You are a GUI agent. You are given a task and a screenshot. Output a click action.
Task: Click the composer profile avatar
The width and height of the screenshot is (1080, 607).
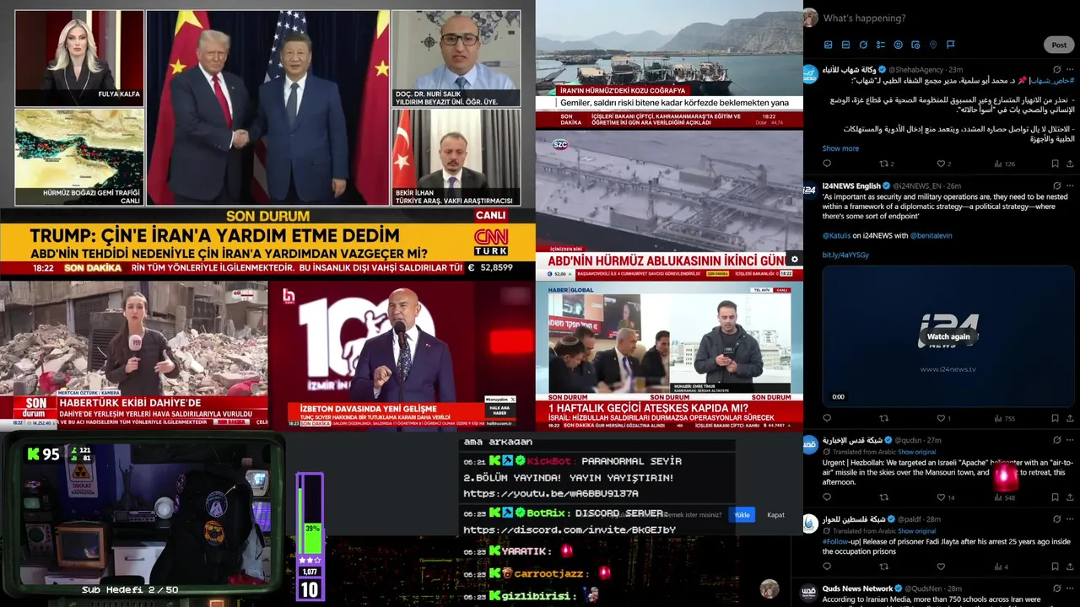[810, 18]
